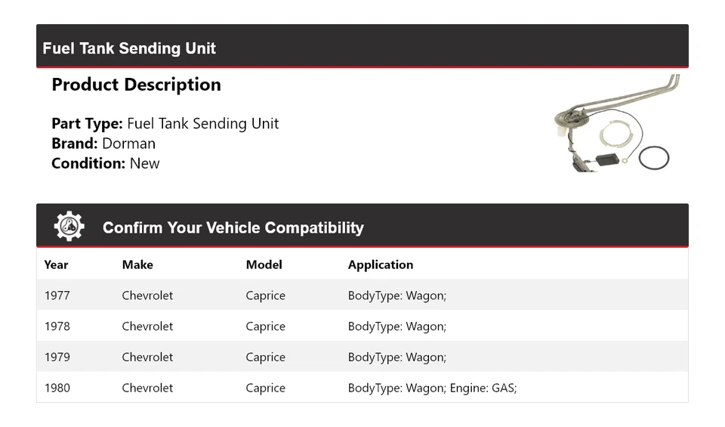725x427 pixels.
Task: Click the gear compatibility icon
Action: (69, 226)
